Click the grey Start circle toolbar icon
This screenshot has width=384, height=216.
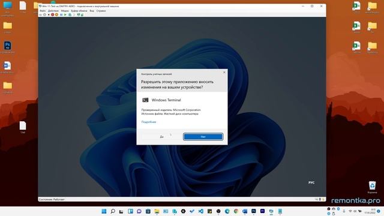point(44,14)
